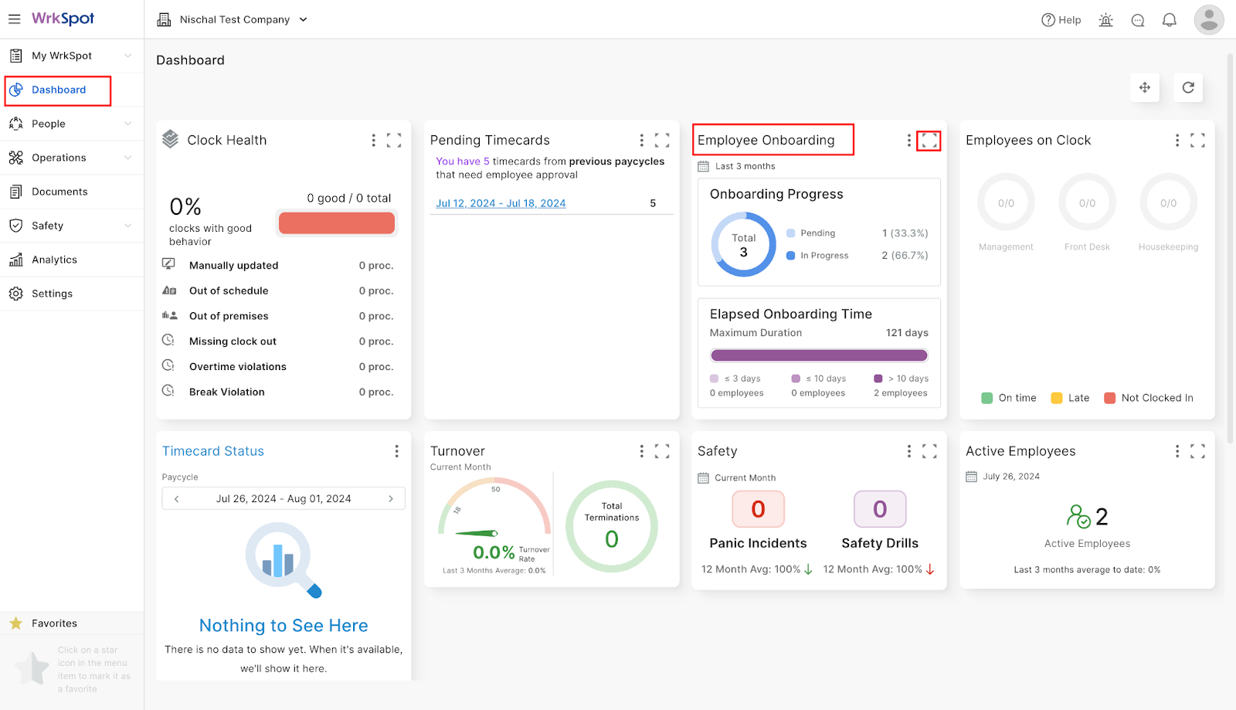Click the Help link in the header

(1061, 19)
